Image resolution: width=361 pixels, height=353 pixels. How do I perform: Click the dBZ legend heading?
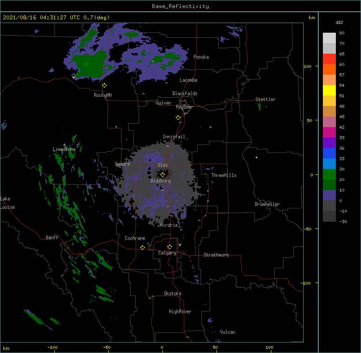(x=339, y=23)
